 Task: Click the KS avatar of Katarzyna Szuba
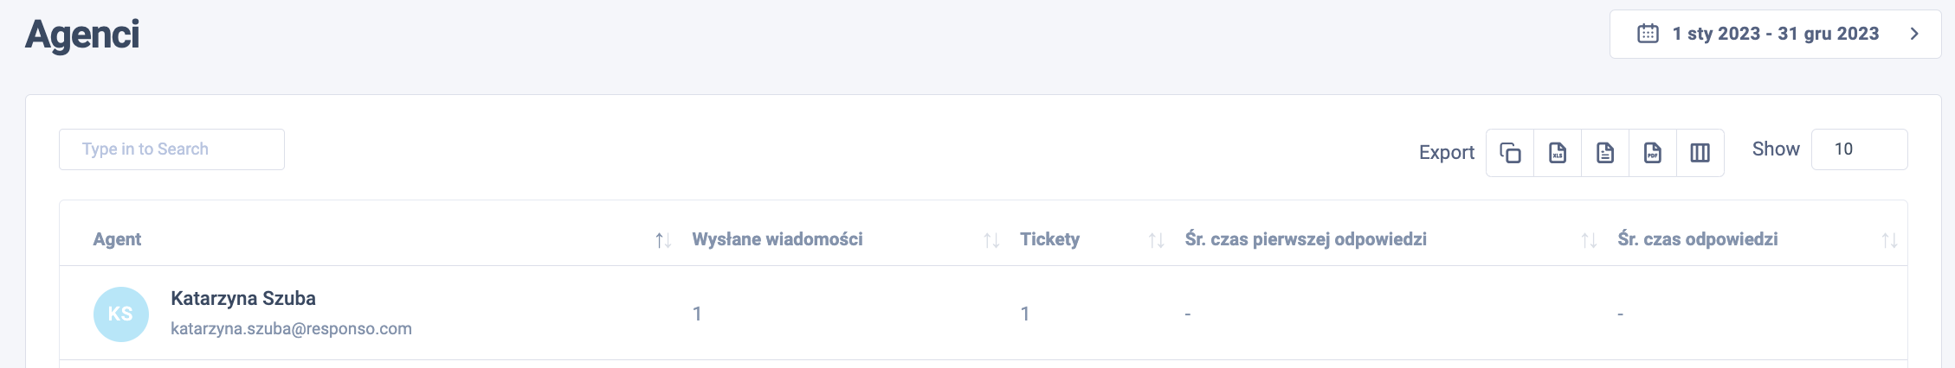click(121, 314)
